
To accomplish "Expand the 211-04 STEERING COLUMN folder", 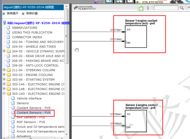I will (x=4, y=70).
